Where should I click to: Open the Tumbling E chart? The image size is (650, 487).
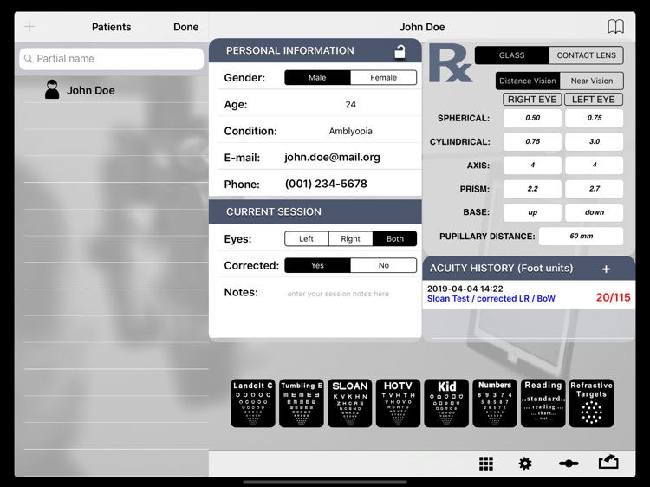[302, 403]
